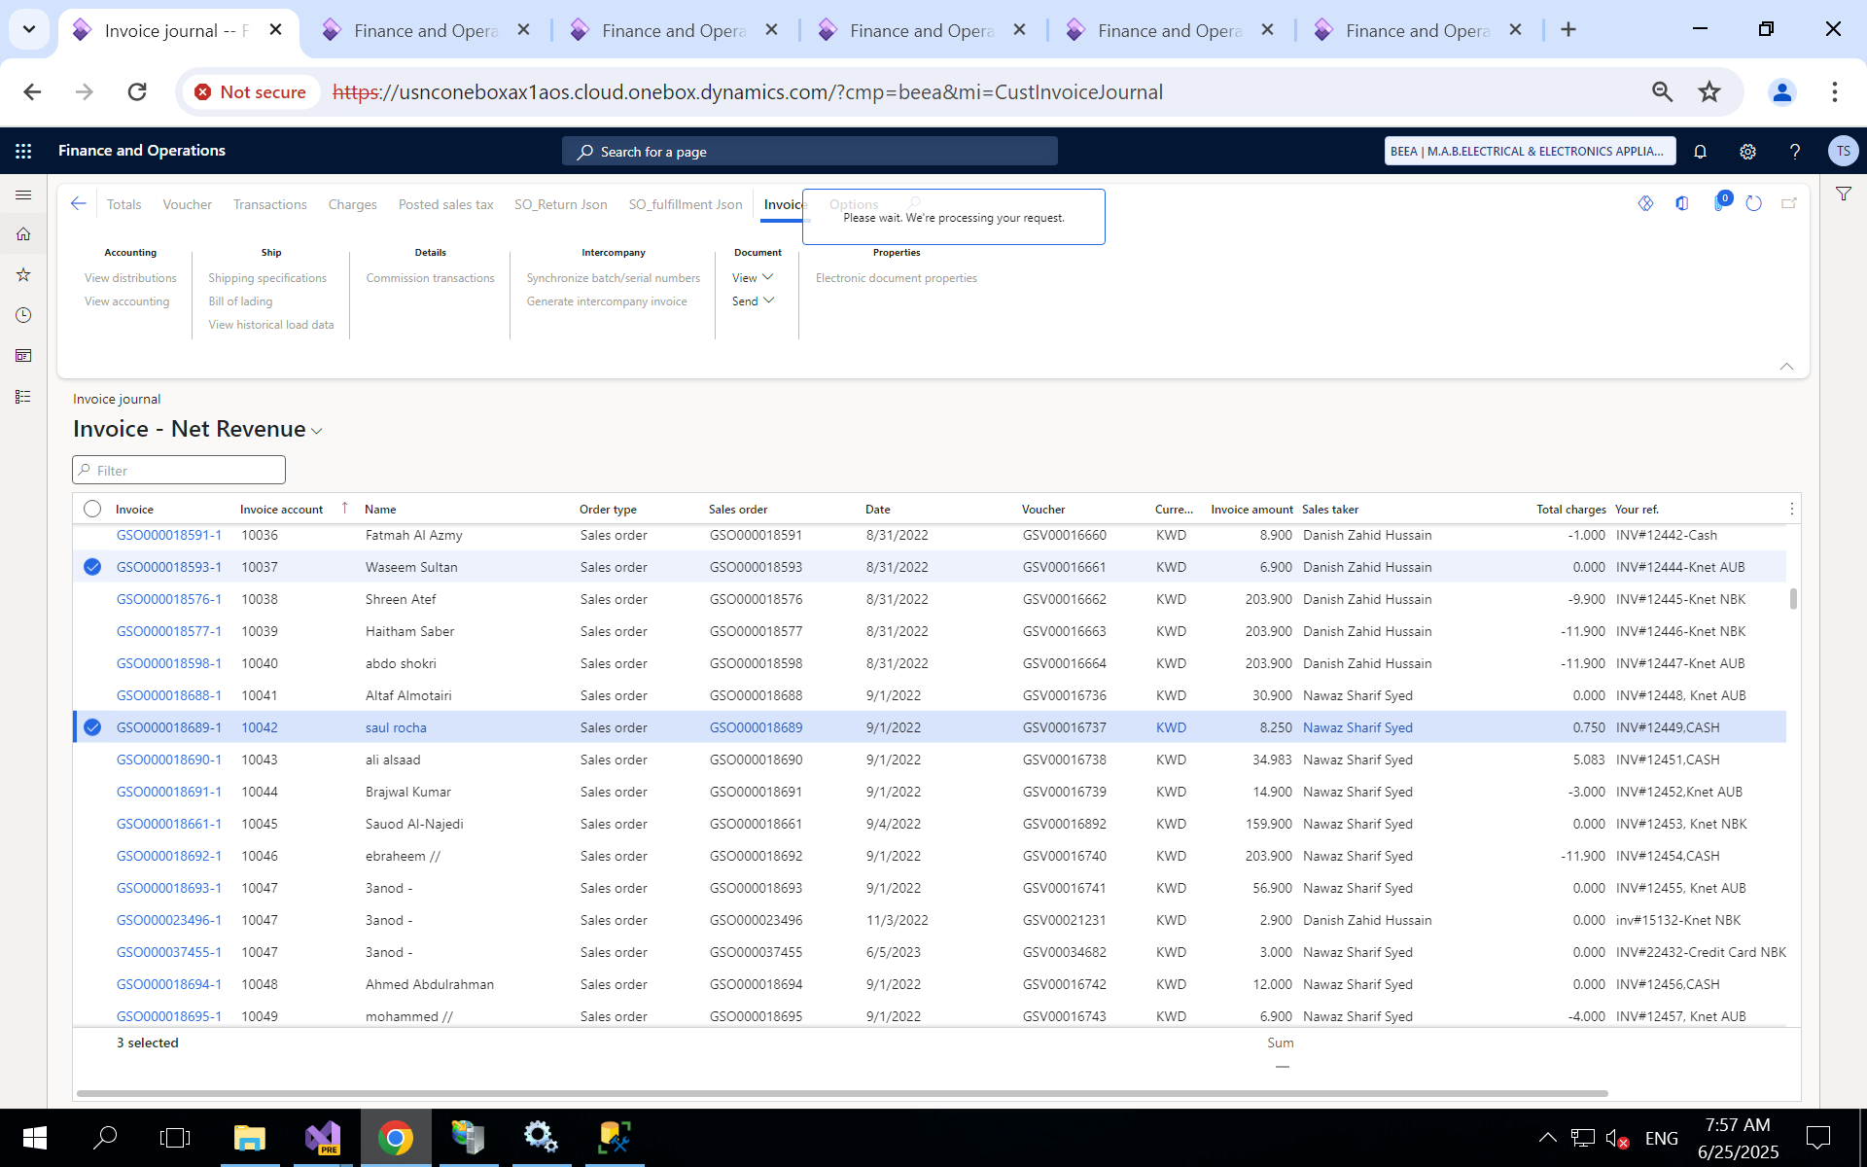Open Workspaces icon in left sidebar
Screen dimensions: 1867x1167
tap(23, 356)
